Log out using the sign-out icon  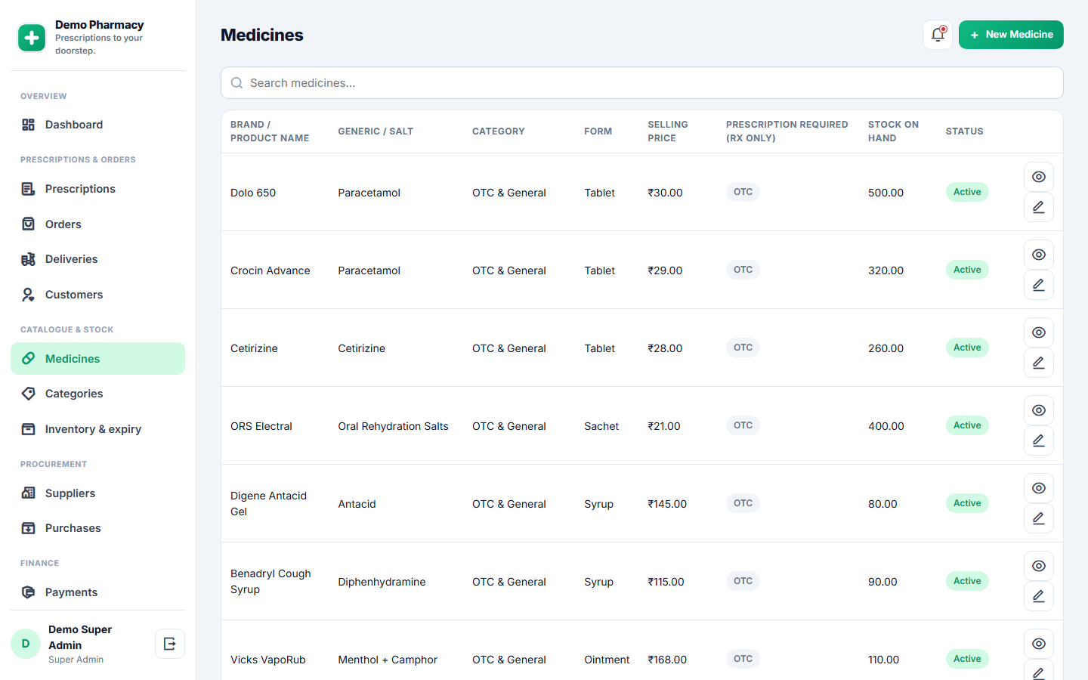tap(170, 644)
